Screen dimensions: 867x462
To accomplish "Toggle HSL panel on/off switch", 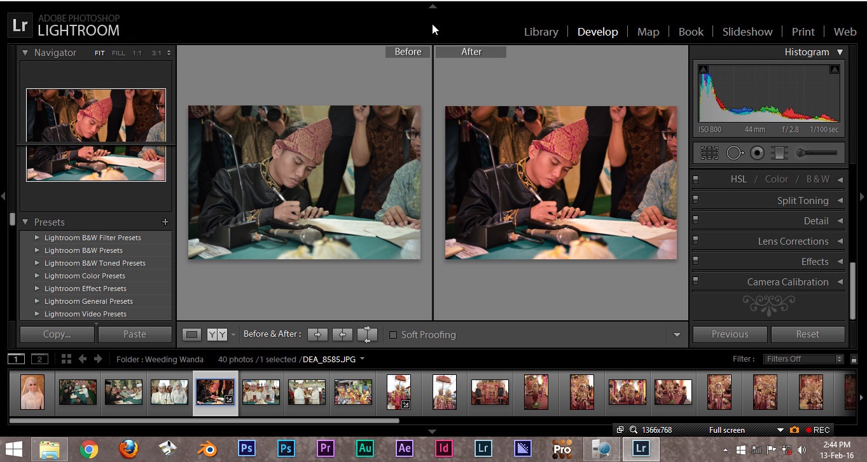I will [x=695, y=180].
